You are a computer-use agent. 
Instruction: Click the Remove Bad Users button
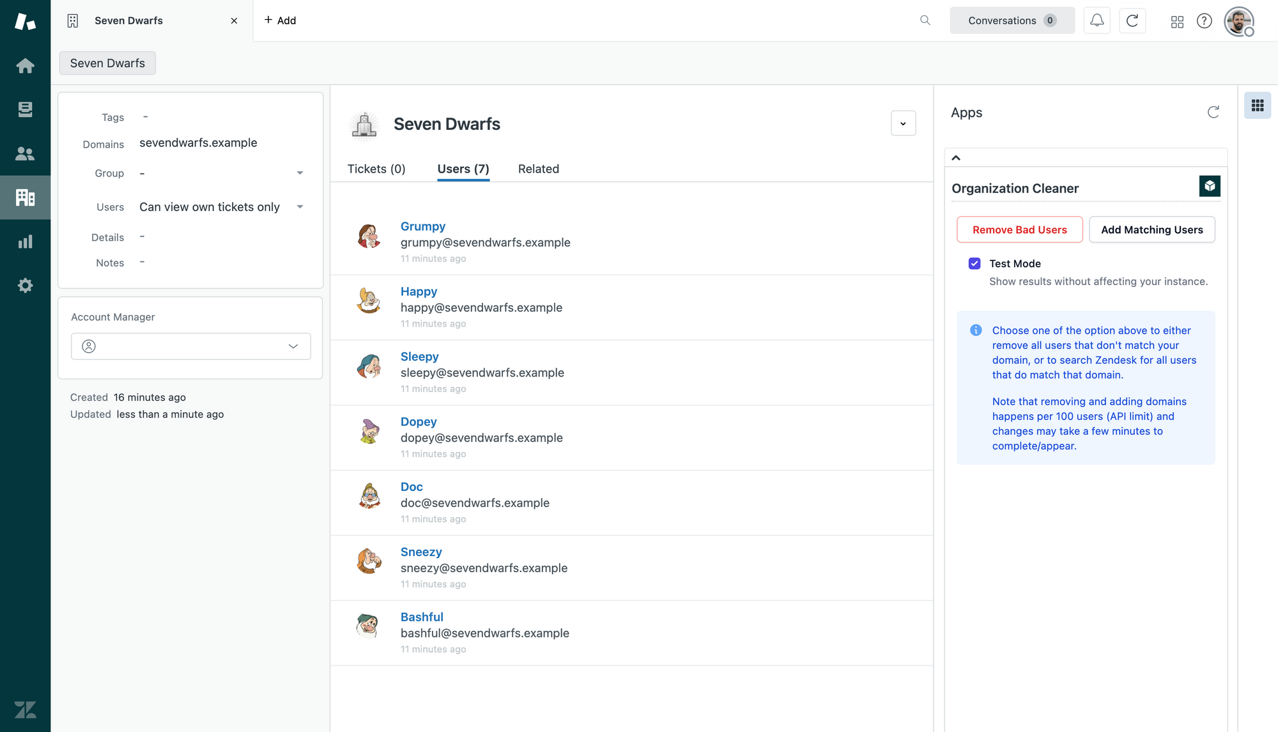pyautogui.click(x=1019, y=230)
